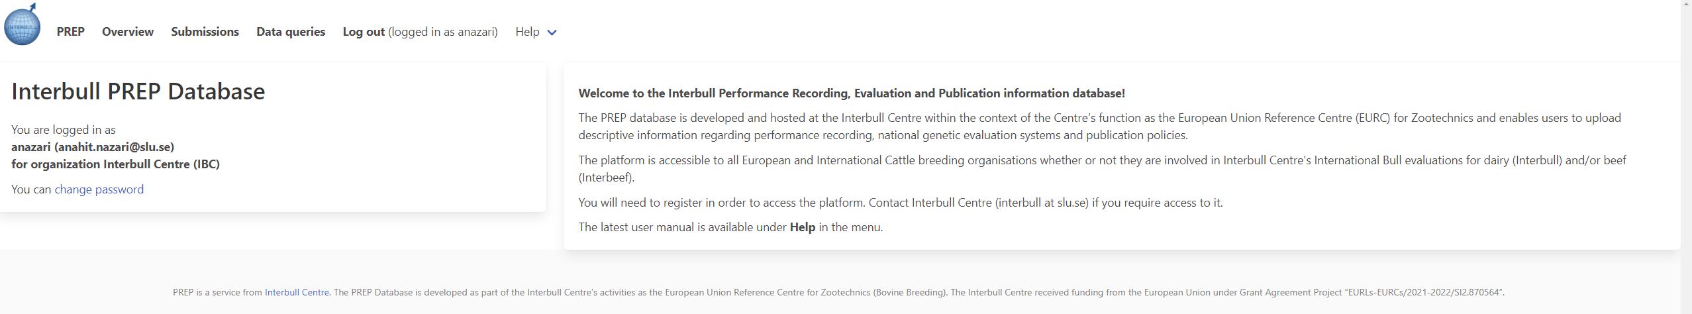1692x314 pixels.
Task: Click the Interbull globe logo
Action: 22,25
